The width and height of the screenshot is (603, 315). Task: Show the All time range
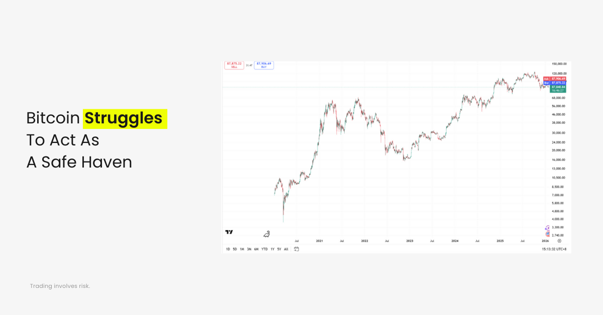(286, 249)
